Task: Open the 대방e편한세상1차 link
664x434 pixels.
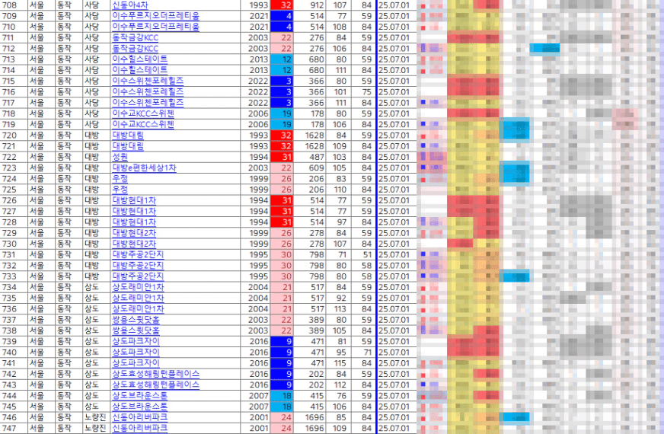Action: click(x=144, y=168)
